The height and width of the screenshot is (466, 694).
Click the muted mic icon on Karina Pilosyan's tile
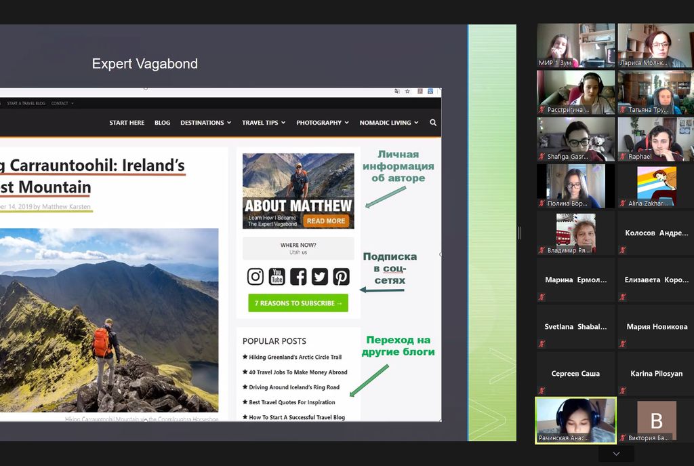point(623,391)
